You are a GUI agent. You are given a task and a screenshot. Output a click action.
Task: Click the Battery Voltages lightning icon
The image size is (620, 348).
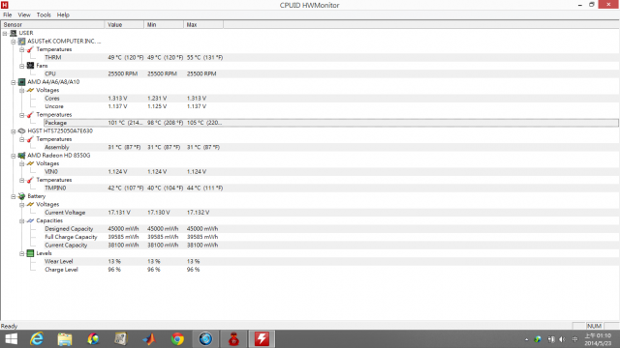coord(30,204)
